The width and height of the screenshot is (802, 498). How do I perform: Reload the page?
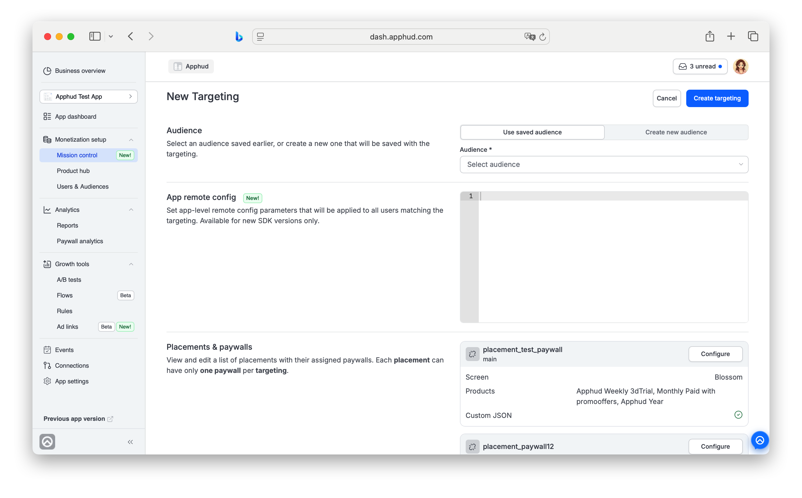[x=543, y=37]
